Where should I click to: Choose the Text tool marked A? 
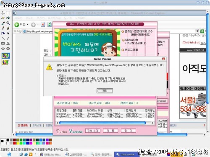coord(8,33)
